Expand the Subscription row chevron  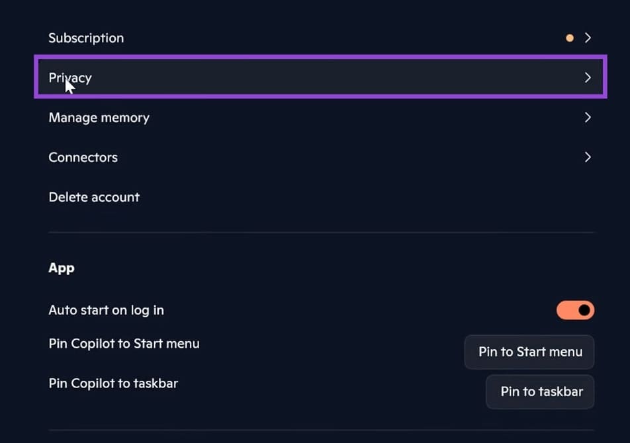tap(588, 38)
